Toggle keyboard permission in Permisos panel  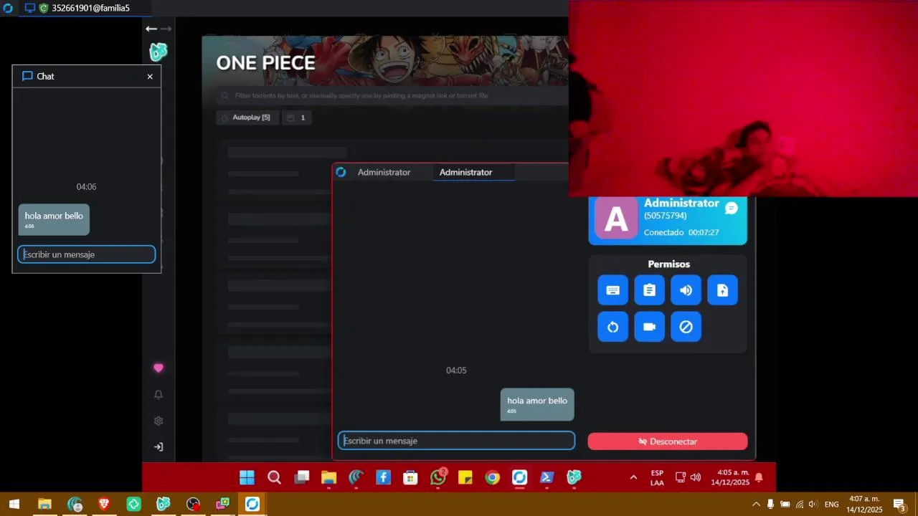pos(612,290)
